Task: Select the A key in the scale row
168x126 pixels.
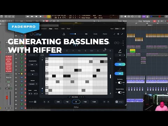Action: (x=98, y=51)
